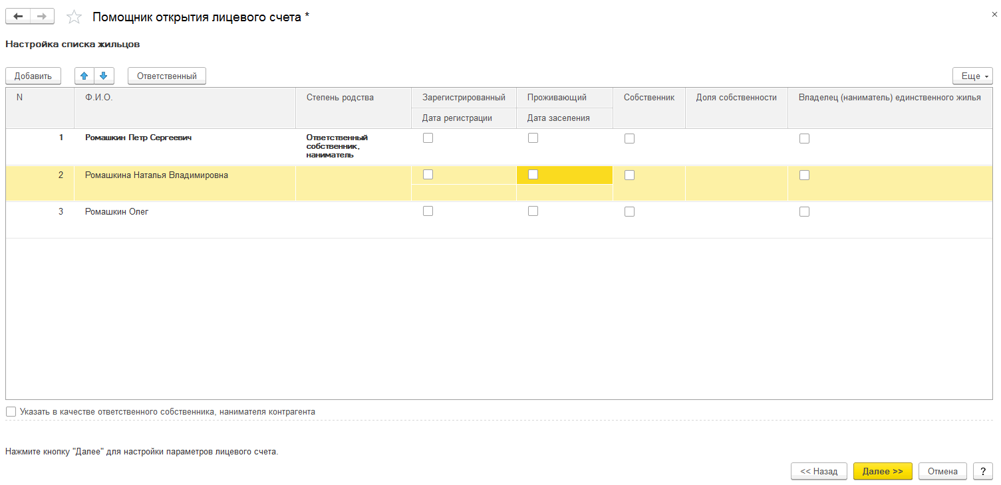
Task: Click Добавить to add a resident
Action: point(33,76)
